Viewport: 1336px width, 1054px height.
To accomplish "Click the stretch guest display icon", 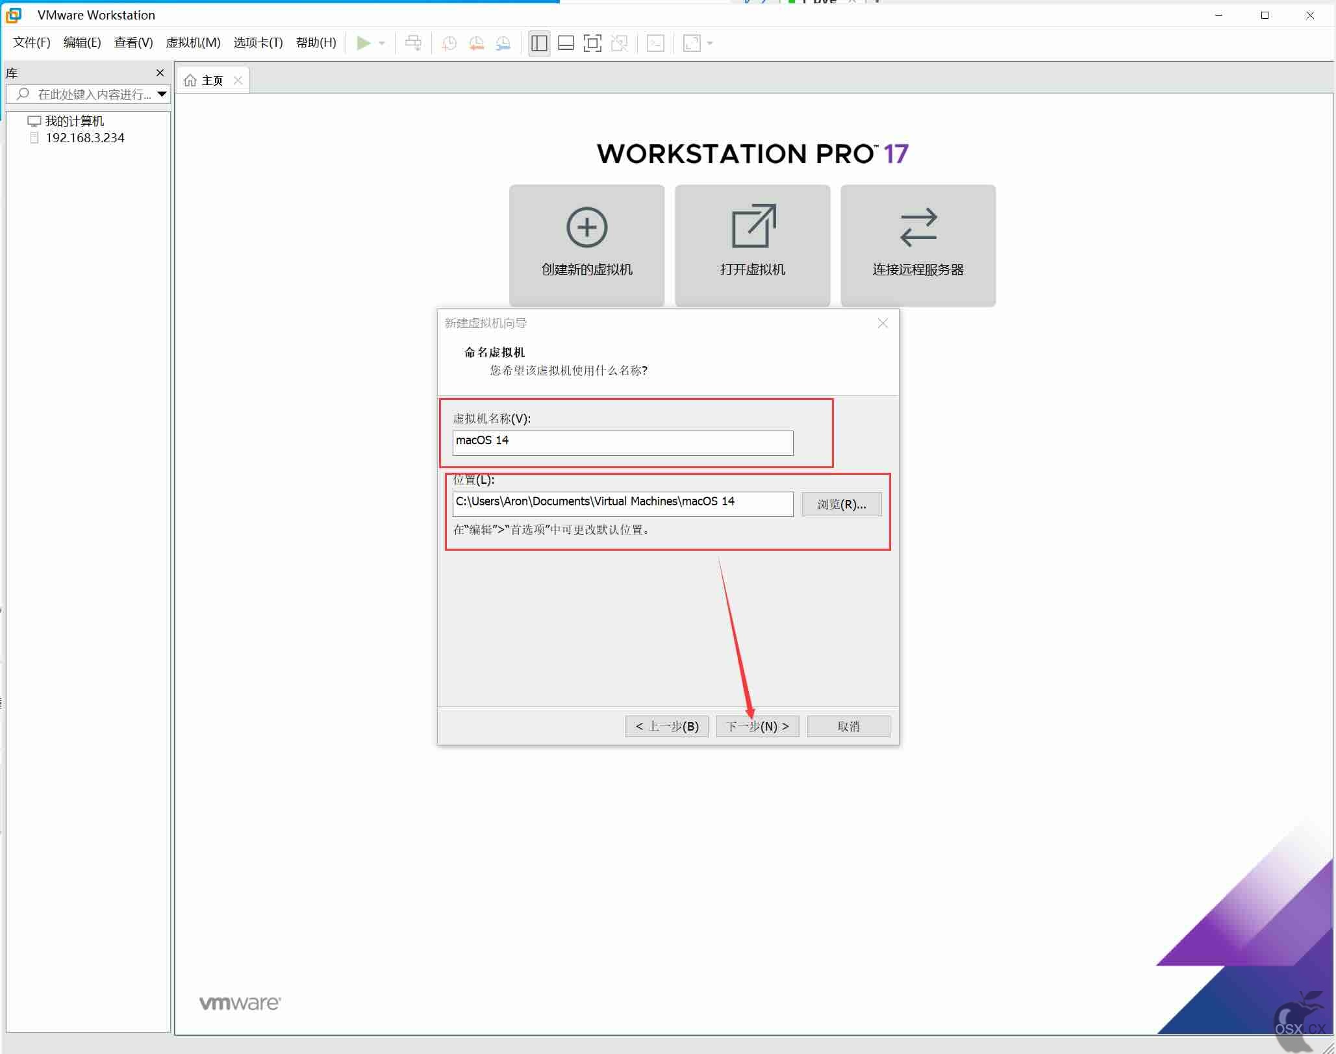I will 692,43.
